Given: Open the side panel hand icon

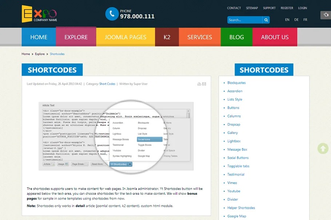Looking at the screenshot, I should (325, 15).
